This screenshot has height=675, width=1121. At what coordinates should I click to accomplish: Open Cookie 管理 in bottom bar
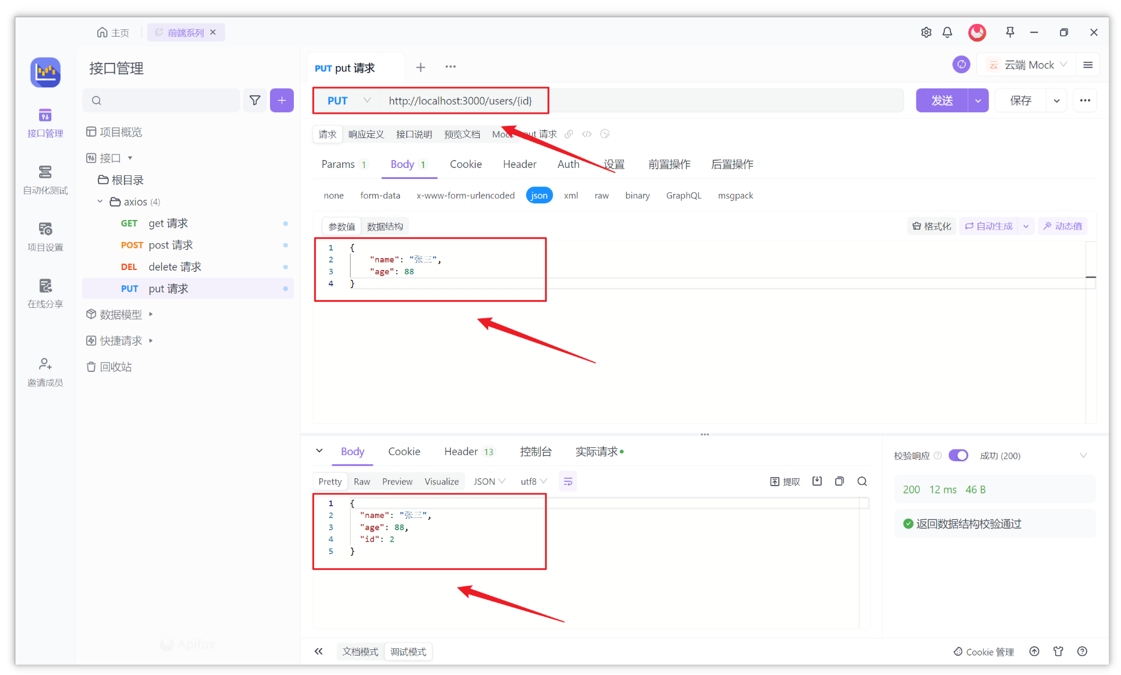pyautogui.click(x=984, y=652)
